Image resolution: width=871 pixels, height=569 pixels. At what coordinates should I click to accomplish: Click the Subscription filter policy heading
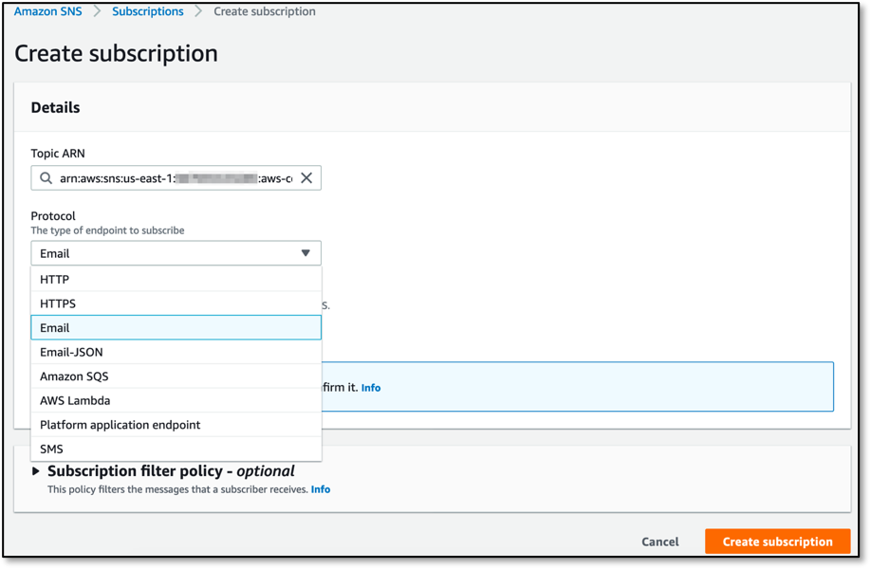tap(171, 471)
